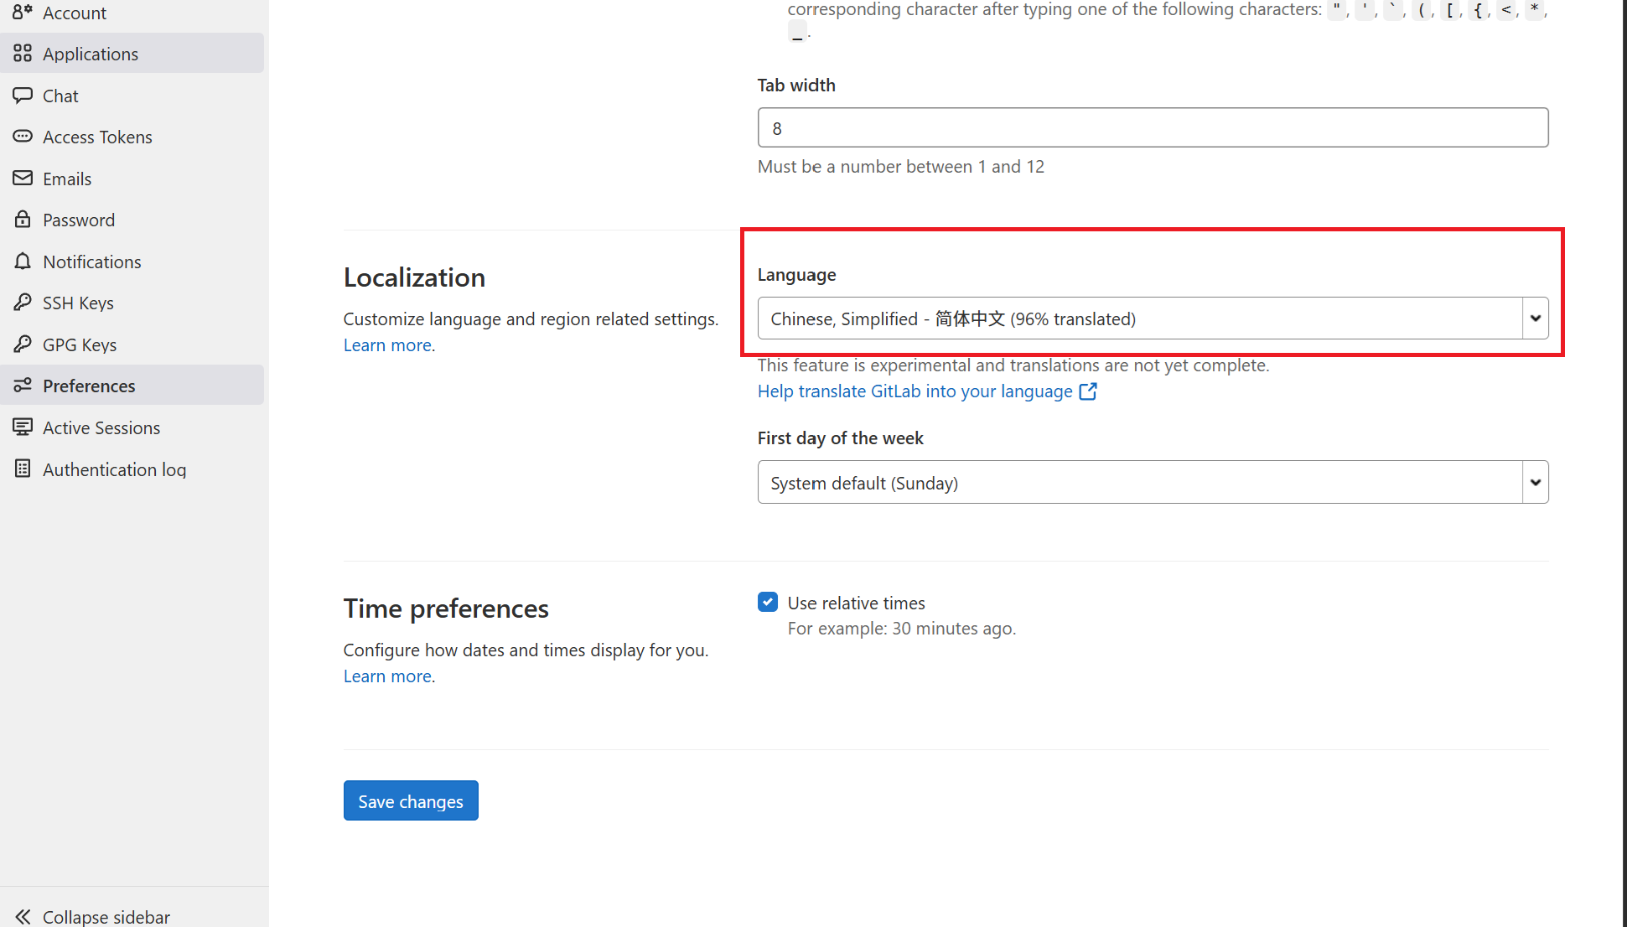The width and height of the screenshot is (1627, 927).
Task: Collapse sidebar using double chevron
Action: click(x=23, y=916)
